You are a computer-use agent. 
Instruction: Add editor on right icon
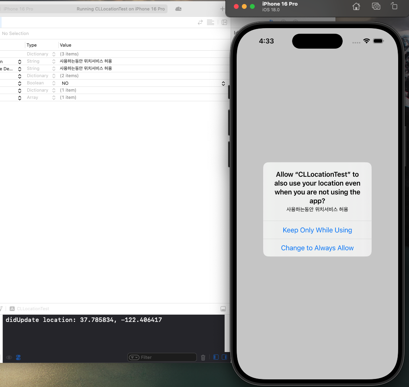click(x=224, y=23)
